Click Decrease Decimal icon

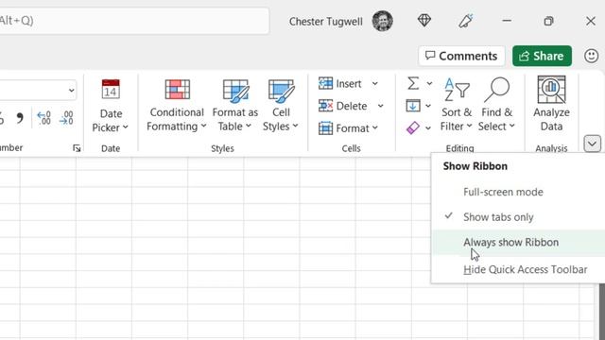66,118
